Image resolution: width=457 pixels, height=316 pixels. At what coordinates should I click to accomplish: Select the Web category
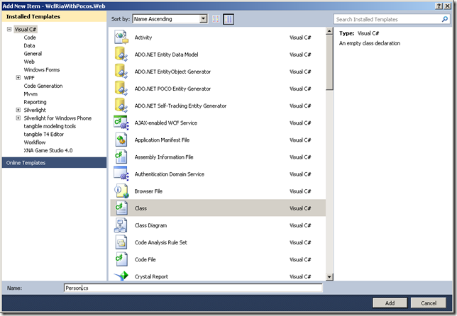pos(29,62)
